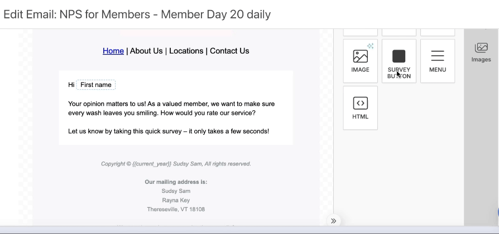Click the 'Your opinion matters' paragraph
The width and height of the screenshot is (499, 234).
171,108
